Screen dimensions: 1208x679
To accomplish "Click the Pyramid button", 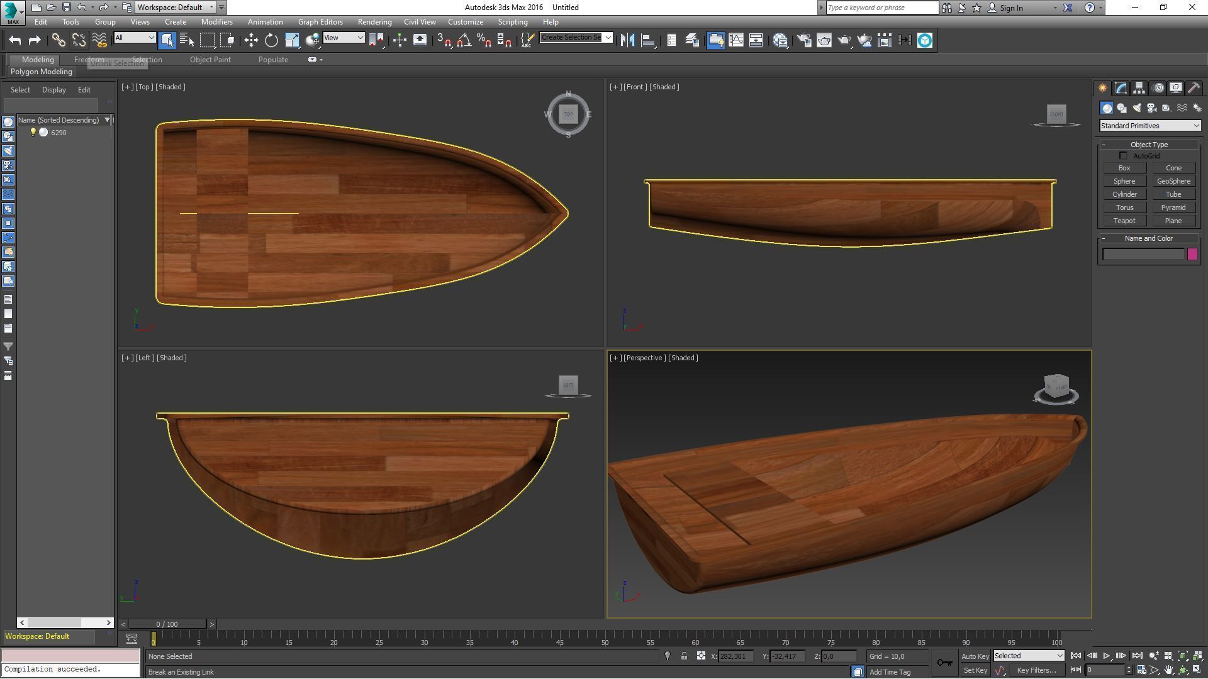I will point(1173,207).
